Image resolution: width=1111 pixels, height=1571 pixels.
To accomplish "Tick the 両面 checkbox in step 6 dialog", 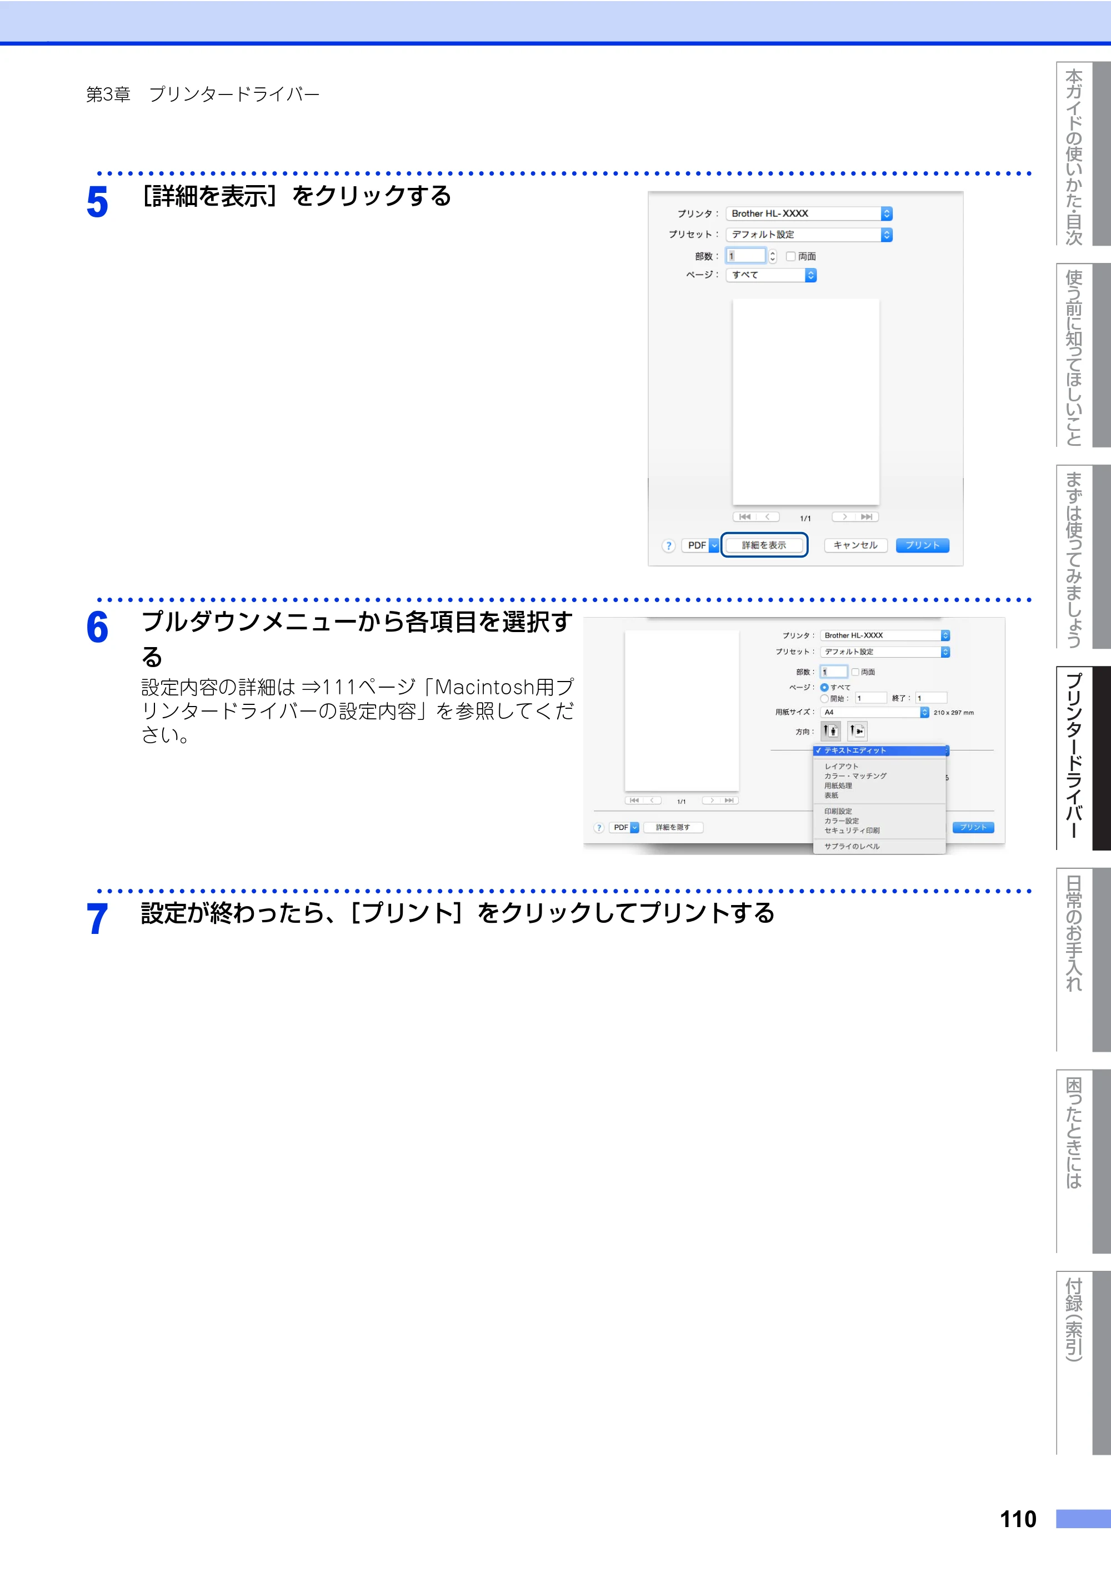I will pos(855,672).
